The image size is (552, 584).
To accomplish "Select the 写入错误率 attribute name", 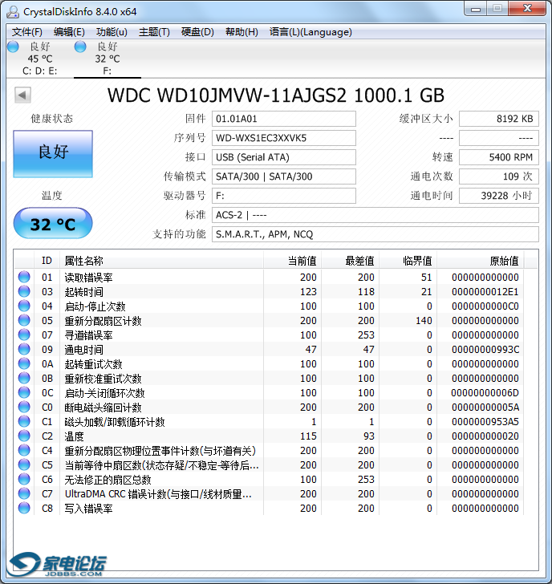I will tap(88, 509).
